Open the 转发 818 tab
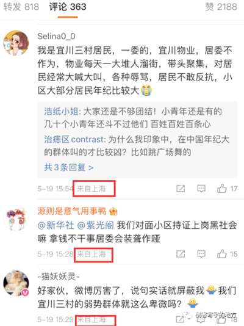 pos(21,7)
